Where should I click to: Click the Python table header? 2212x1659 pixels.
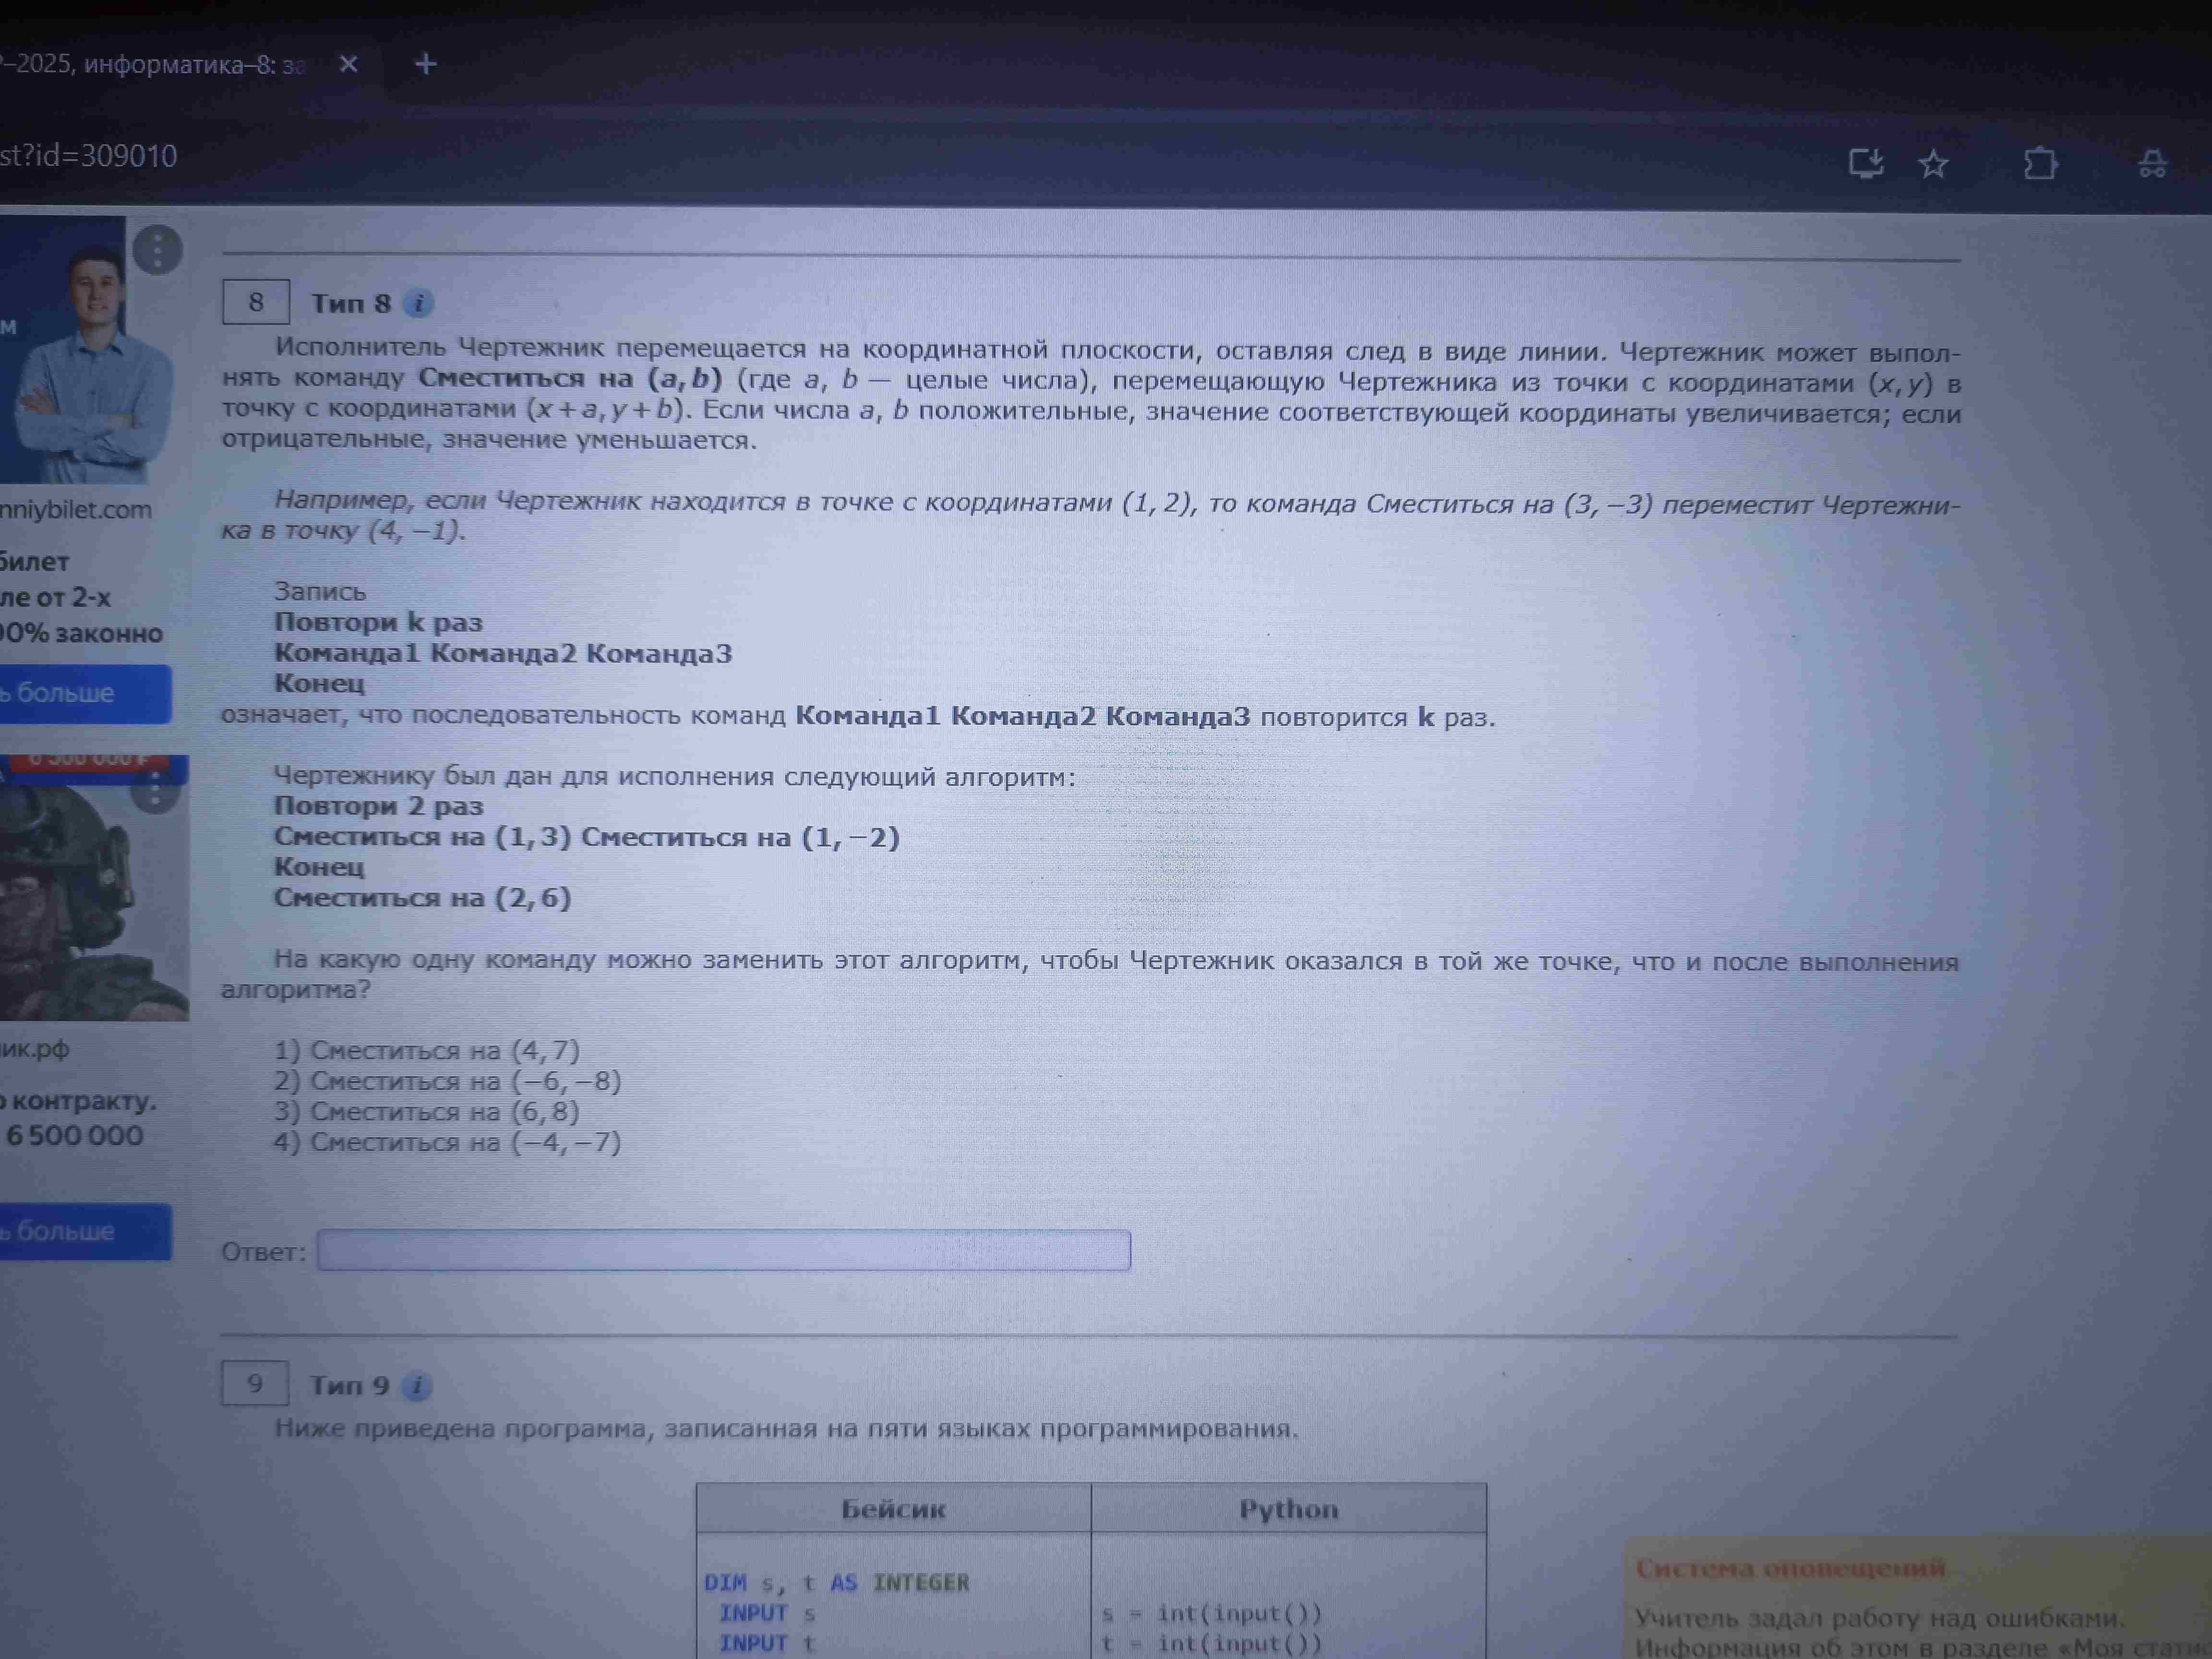1288,1509
